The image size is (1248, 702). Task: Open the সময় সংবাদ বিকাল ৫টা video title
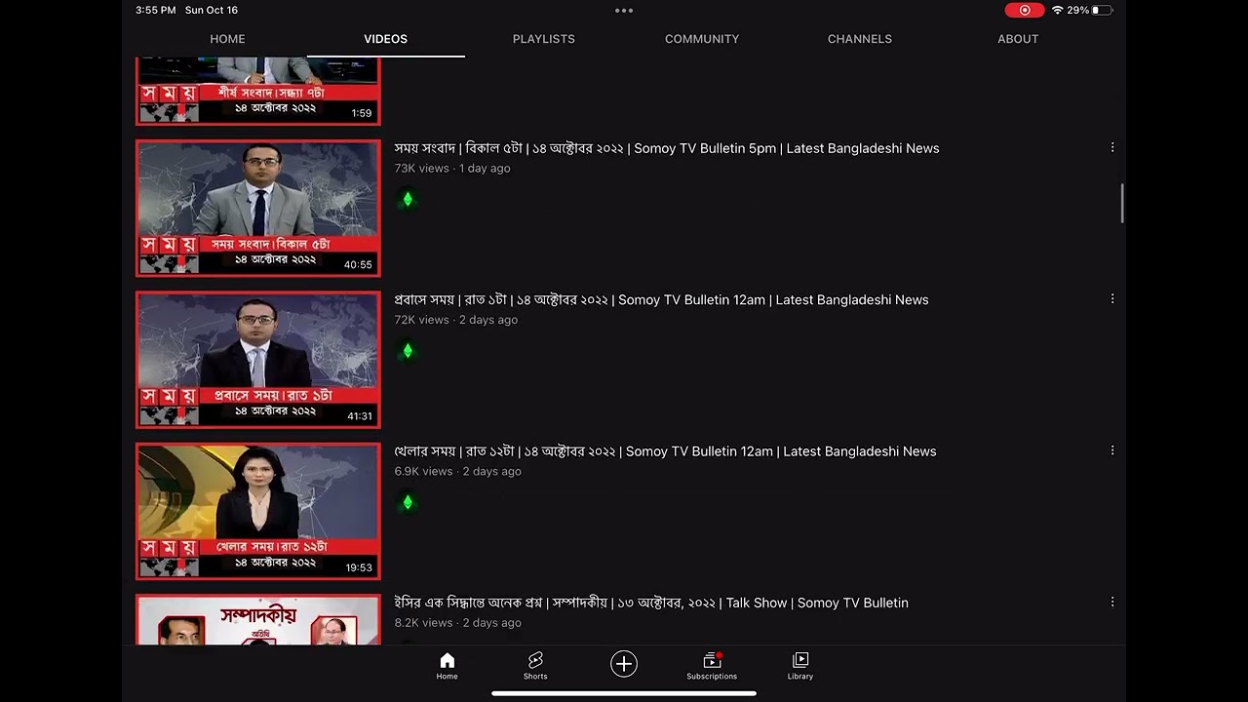tap(667, 148)
